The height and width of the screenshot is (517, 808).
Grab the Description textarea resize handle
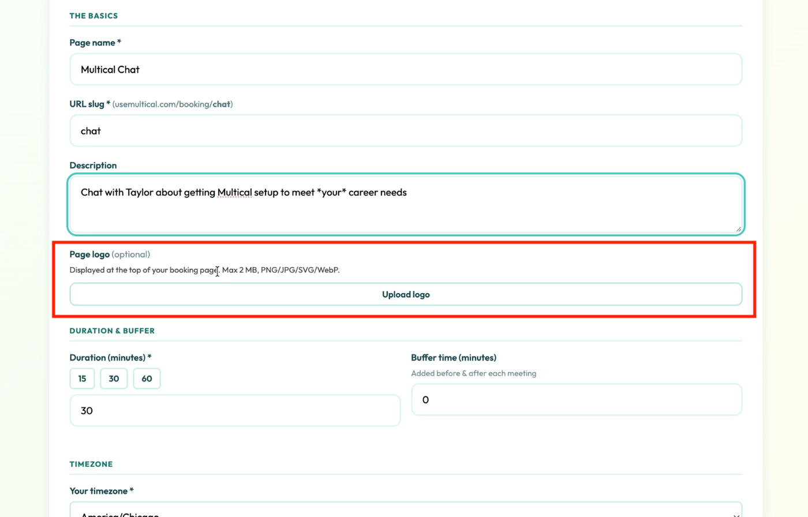click(x=738, y=229)
